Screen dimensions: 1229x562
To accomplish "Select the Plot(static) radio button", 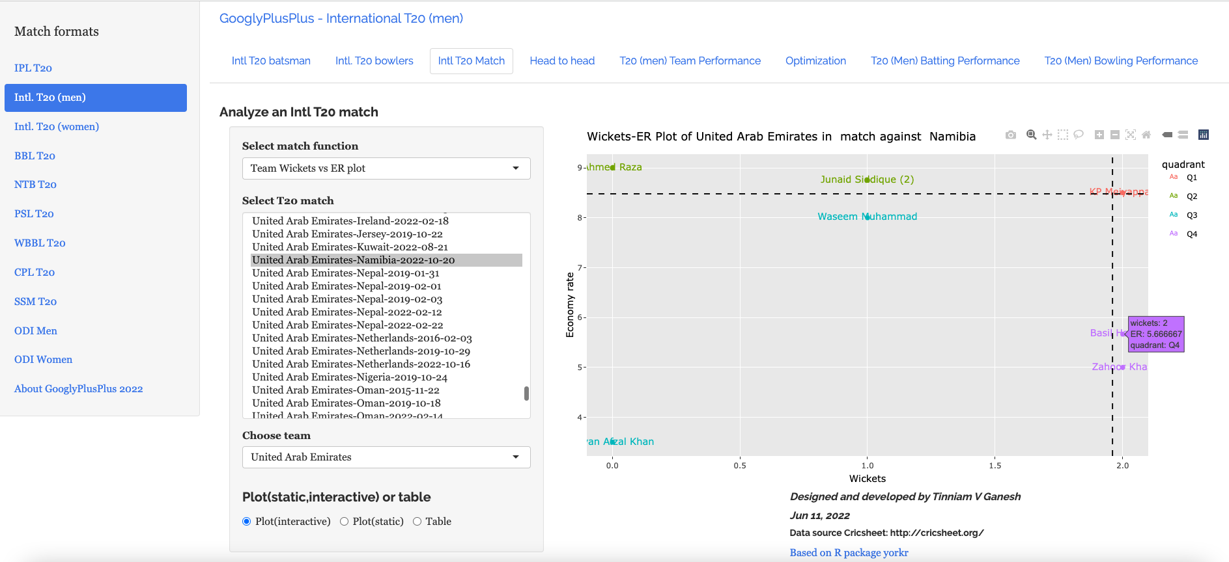I will pyautogui.click(x=344, y=522).
